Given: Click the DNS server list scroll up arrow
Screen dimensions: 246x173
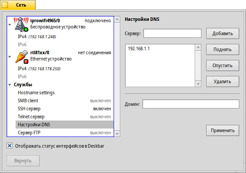Looking at the screenshot, I should pyautogui.click(x=198, y=47).
